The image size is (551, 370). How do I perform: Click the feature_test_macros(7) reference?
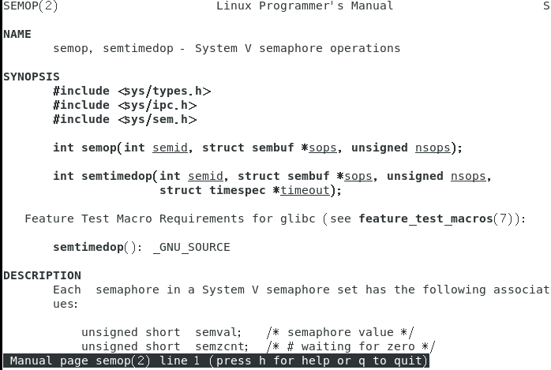[x=440, y=219]
